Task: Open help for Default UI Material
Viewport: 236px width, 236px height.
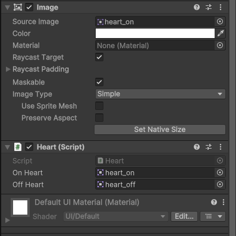Action: point(214,202)
